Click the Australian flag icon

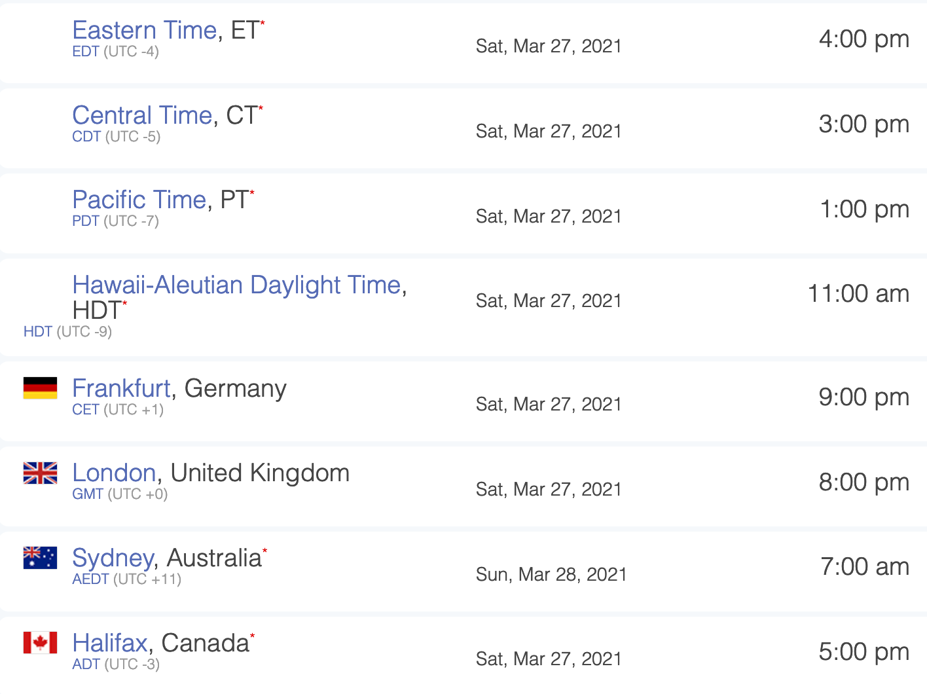click(40, 558)
